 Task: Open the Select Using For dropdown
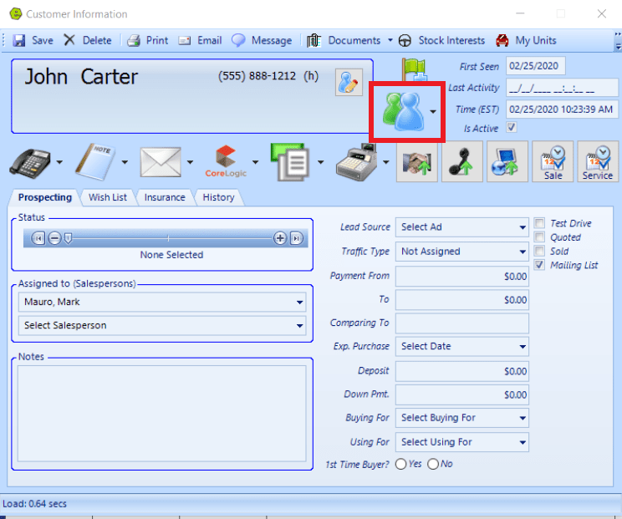[x=462, y=442]
